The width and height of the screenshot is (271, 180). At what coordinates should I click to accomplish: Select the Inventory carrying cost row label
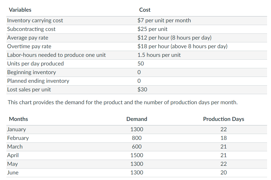point(35,20)
